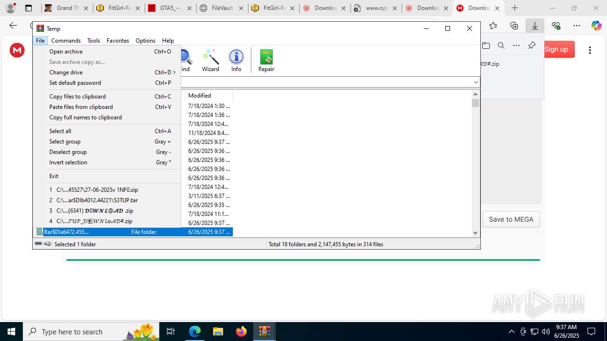Viewport: 607px width, 341px height.
Task: Go back in browser
Action: pyautogui.click(x=13, y=26)
